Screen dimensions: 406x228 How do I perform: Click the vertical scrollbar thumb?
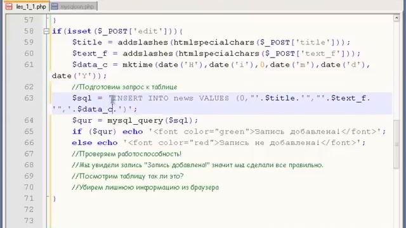[396, 144]
